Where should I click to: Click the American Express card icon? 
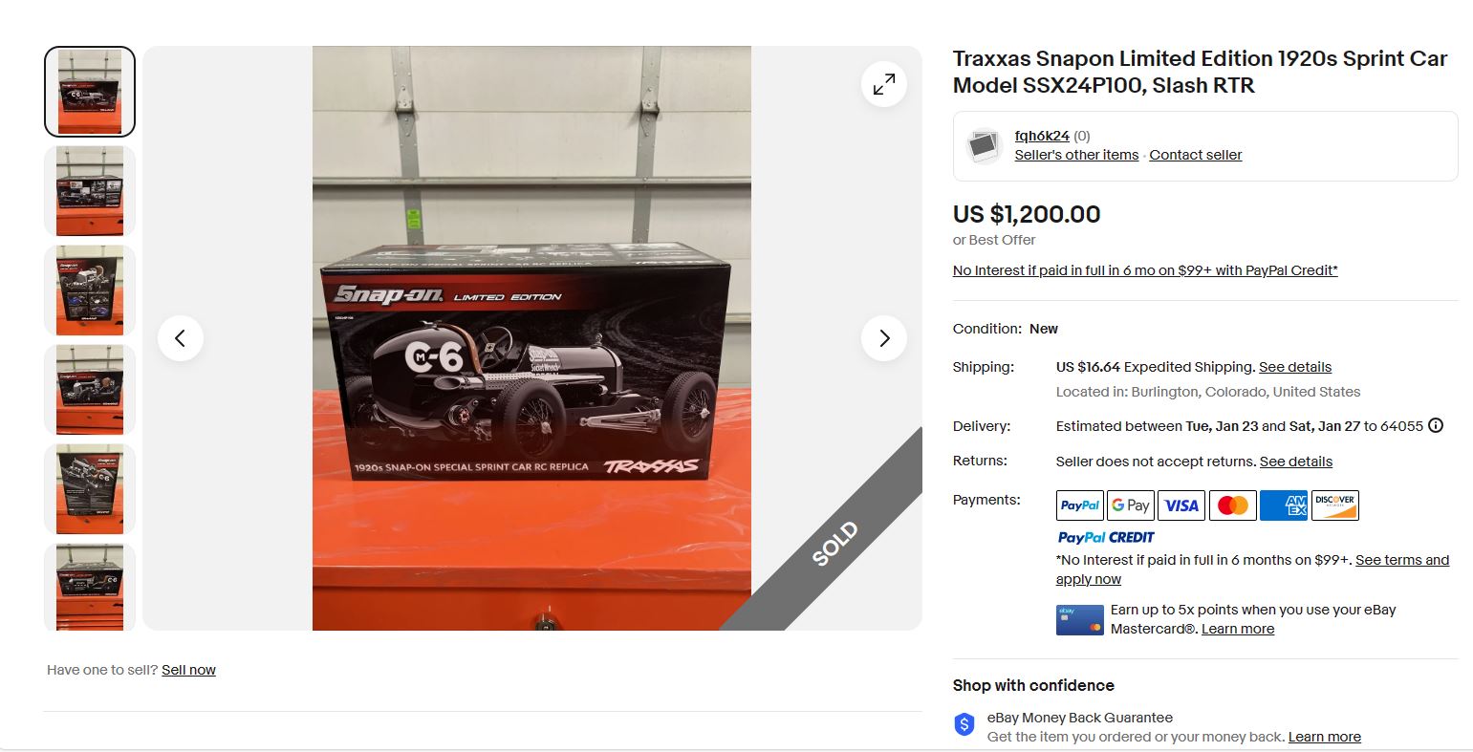click(1284, 505)
